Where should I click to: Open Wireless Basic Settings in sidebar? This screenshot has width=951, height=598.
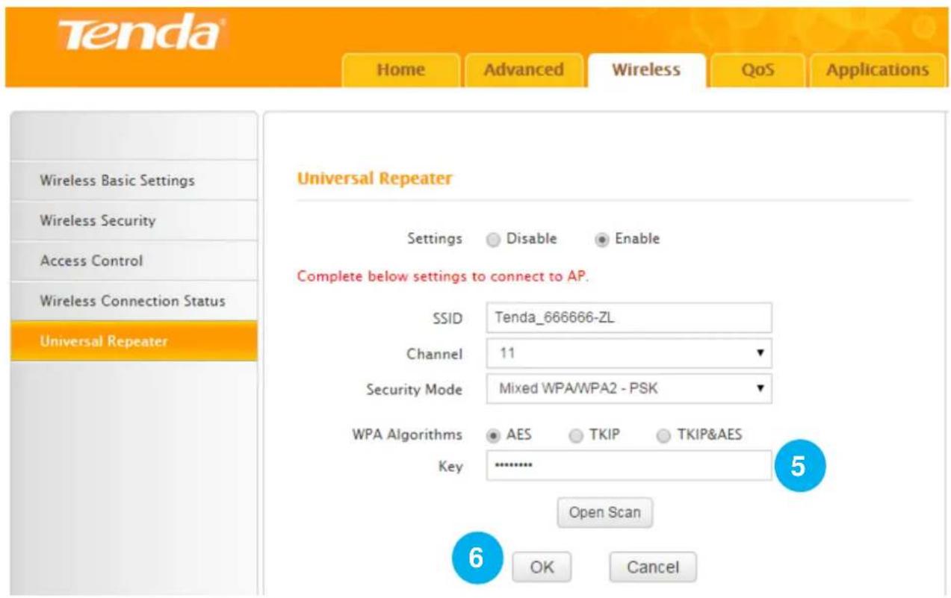(134, 181)
